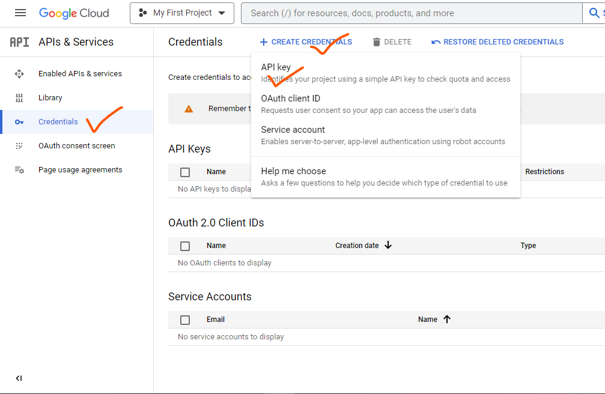Viewport: 605px width, 394px height.
Task: Click the Credentials page title
Action: (x=195, y=42)
